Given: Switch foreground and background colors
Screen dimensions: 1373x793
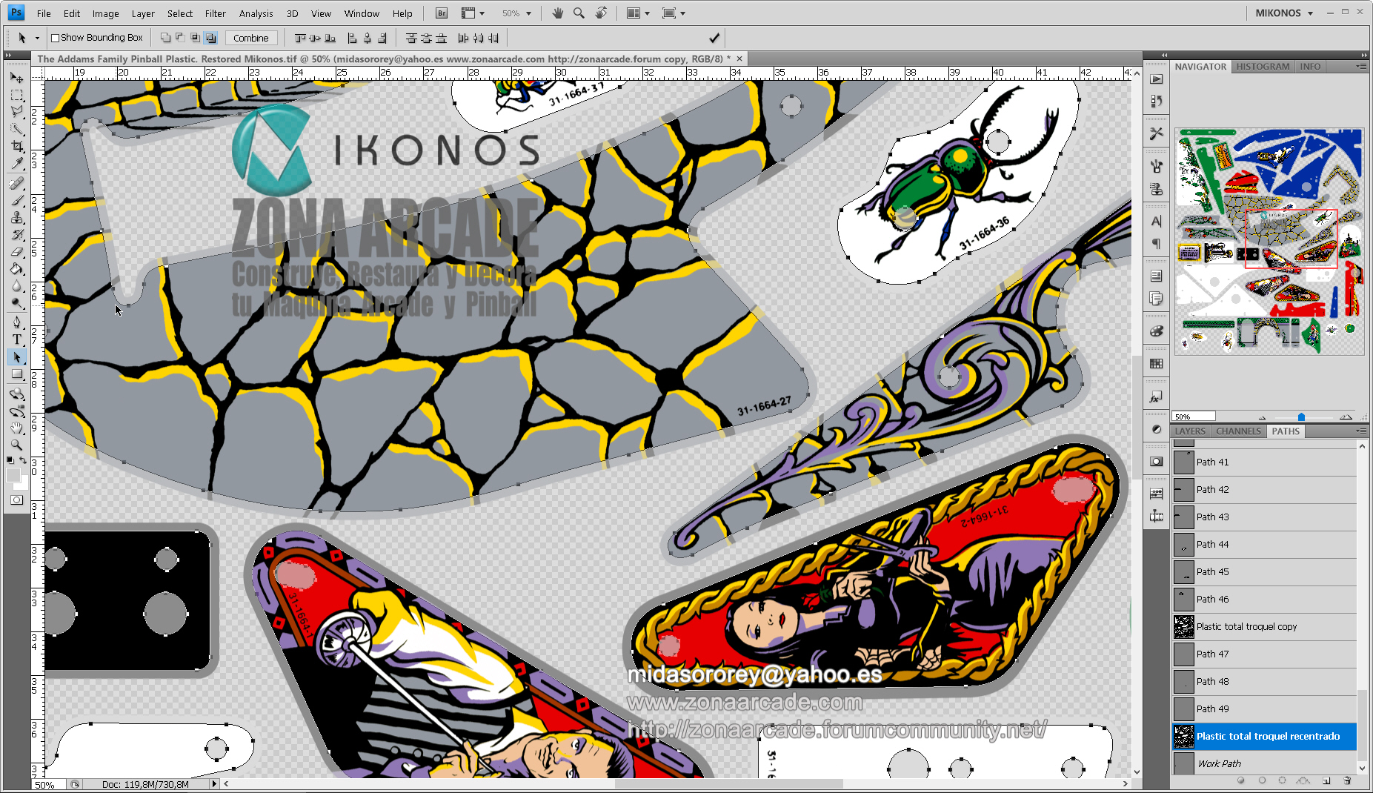Looking at the screenshot, I should 24,460.
